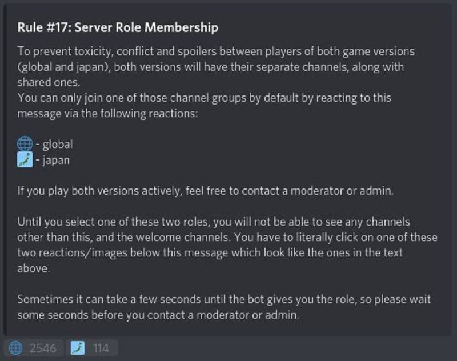457x361 pixels.
Task: Click the "Rule #17: Server Role Membership" title
Action: 118,27
